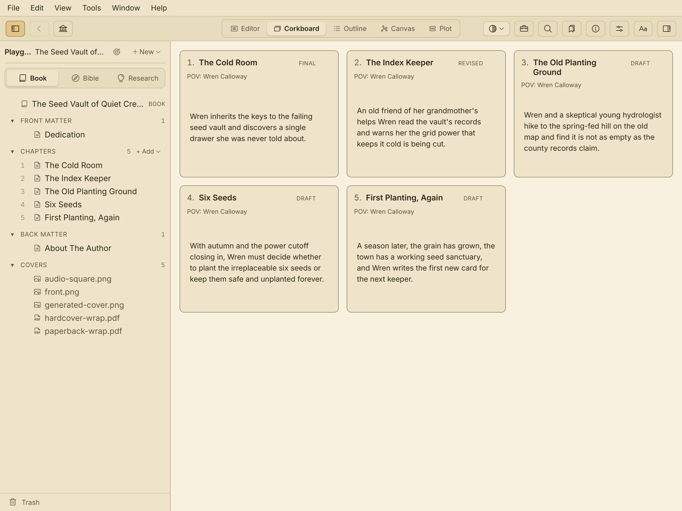This screenshot has height=511, width=682.
Task: Click the REVISED status on The Index Keeper card
Action: tap(470, 63)
